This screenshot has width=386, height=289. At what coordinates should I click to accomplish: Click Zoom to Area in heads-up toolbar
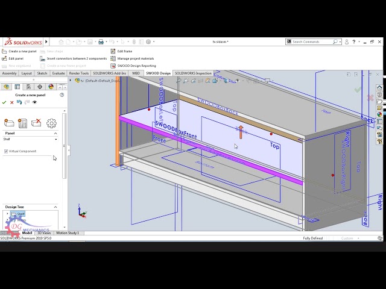point(186,80)
